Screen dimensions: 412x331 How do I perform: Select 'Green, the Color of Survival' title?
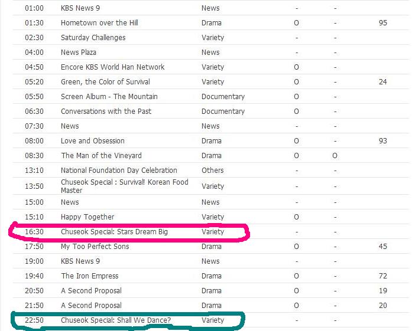[x=105, y=82]
